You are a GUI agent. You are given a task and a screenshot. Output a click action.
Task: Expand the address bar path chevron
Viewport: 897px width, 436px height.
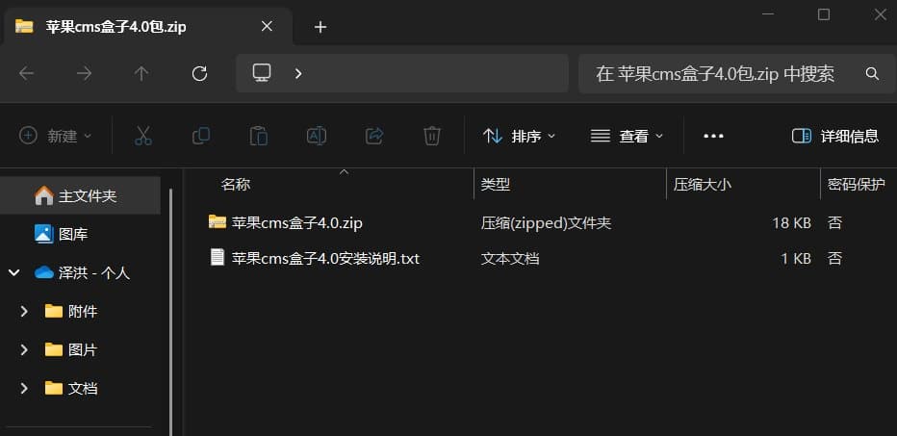click(298, 73)
